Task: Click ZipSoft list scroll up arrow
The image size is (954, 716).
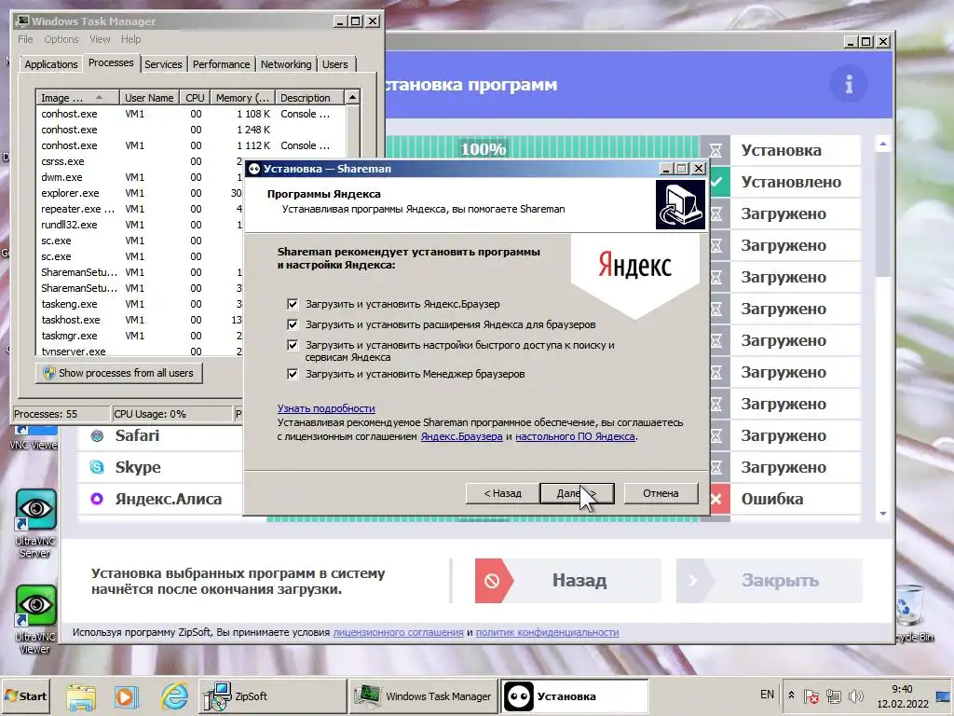Action: tap(883, 145)
